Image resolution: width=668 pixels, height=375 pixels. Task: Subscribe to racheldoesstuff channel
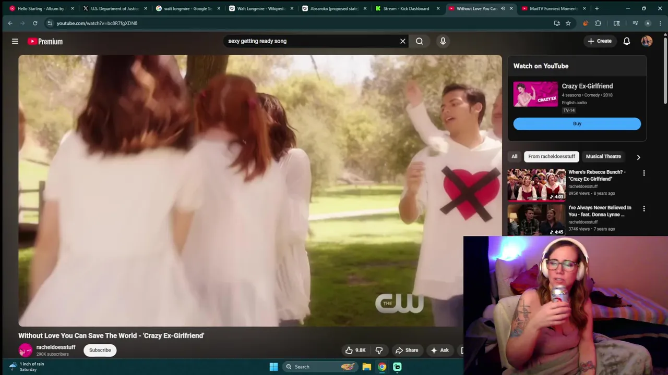tap(100, 350)
